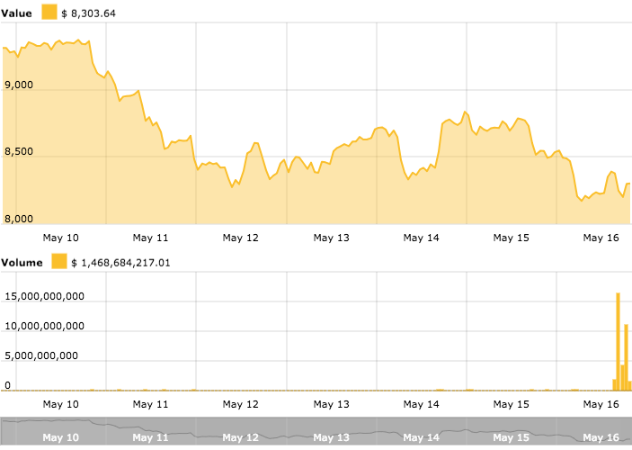The height and width of the screenshot is (450, 632).
Task: Click the 9,000 axis label on Value chart
Action: click(19, 85)
